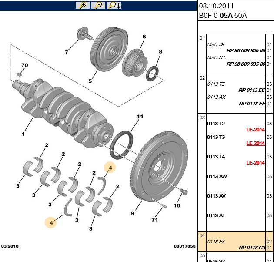Viewport: 274px width, 262px height.
Task: Click the magnifier with move arrows icon
Action: 114,5
